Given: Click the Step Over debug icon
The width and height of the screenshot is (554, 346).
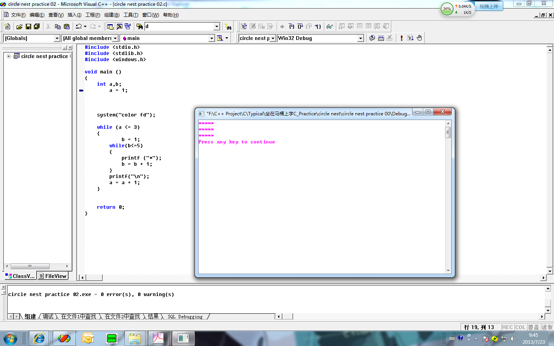Looking at the screenshot, I should pos(300,27).
